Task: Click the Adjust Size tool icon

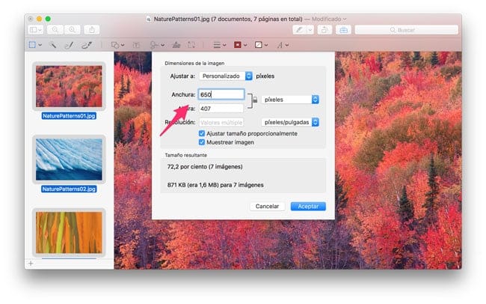Action: point(191,45)
